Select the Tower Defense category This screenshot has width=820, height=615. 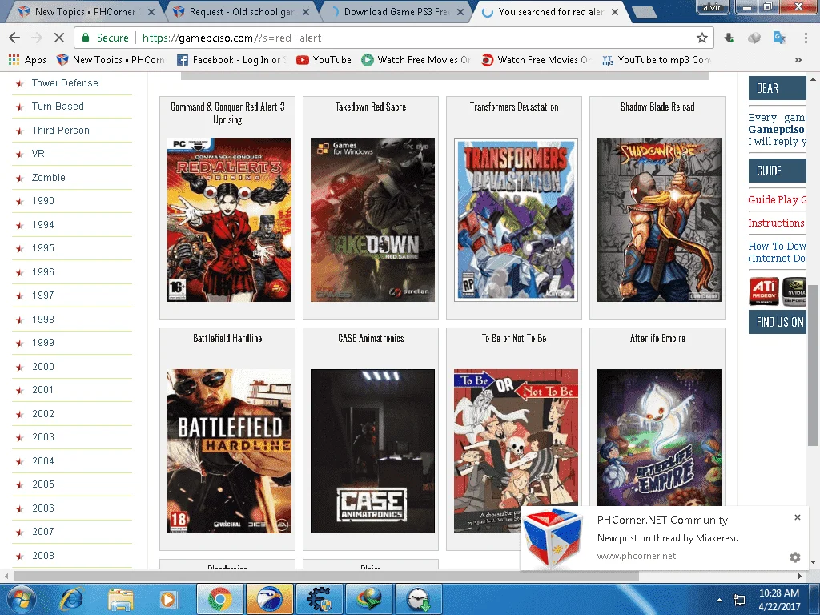tap(65, 83)
